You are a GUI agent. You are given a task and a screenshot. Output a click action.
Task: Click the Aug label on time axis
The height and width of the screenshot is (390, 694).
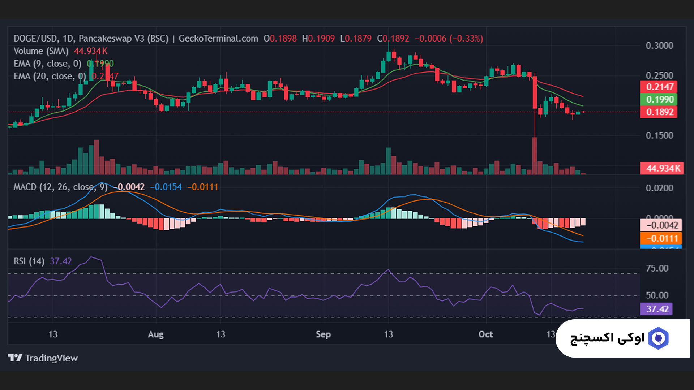pos(156,334)
